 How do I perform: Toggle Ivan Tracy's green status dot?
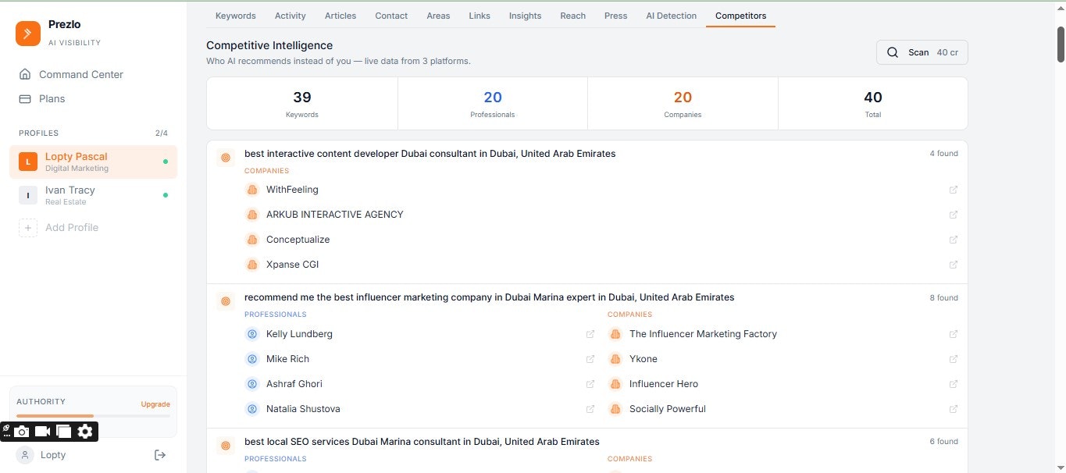click(x=165, y=196)
